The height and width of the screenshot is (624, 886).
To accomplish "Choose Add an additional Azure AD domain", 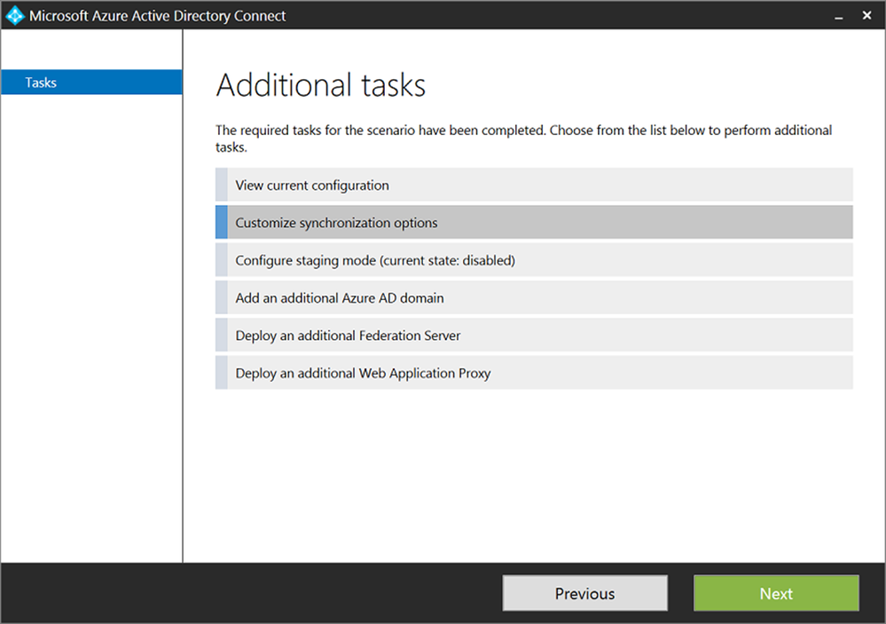I will 534,297.
